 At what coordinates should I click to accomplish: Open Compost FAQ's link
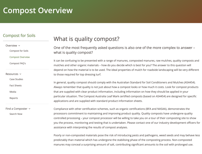click(17, 63)
